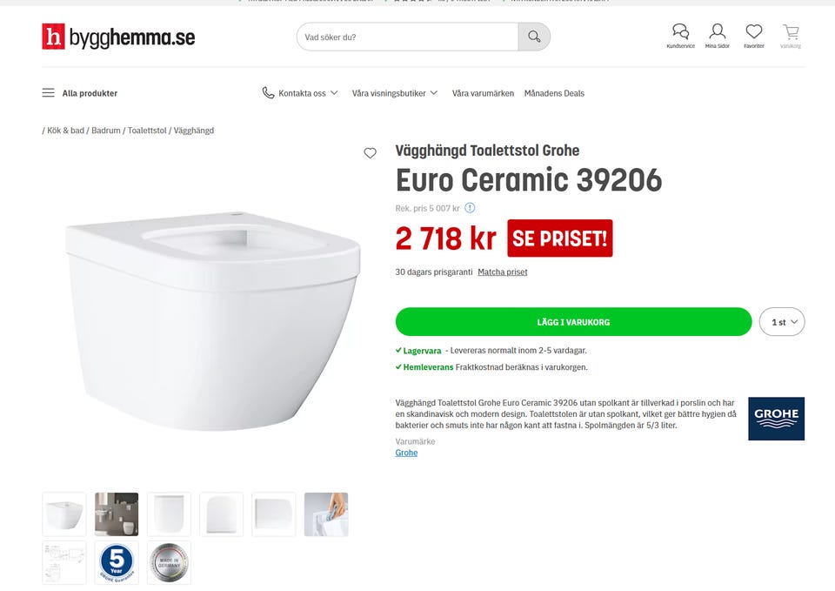The width and height of the screenshot is (835, 591).
Task: Open Mina Sidor account icon
Action: coord(717,33)
